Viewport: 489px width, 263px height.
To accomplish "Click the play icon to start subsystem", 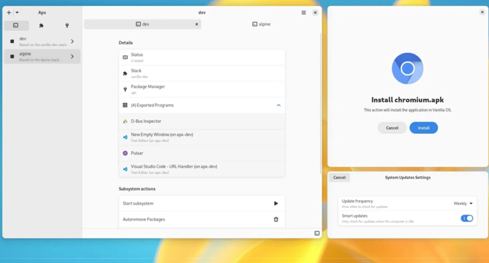I will (x=276, y=204).
